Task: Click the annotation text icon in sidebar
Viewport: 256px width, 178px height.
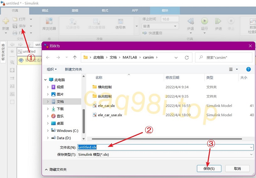Action: point(12,86)
